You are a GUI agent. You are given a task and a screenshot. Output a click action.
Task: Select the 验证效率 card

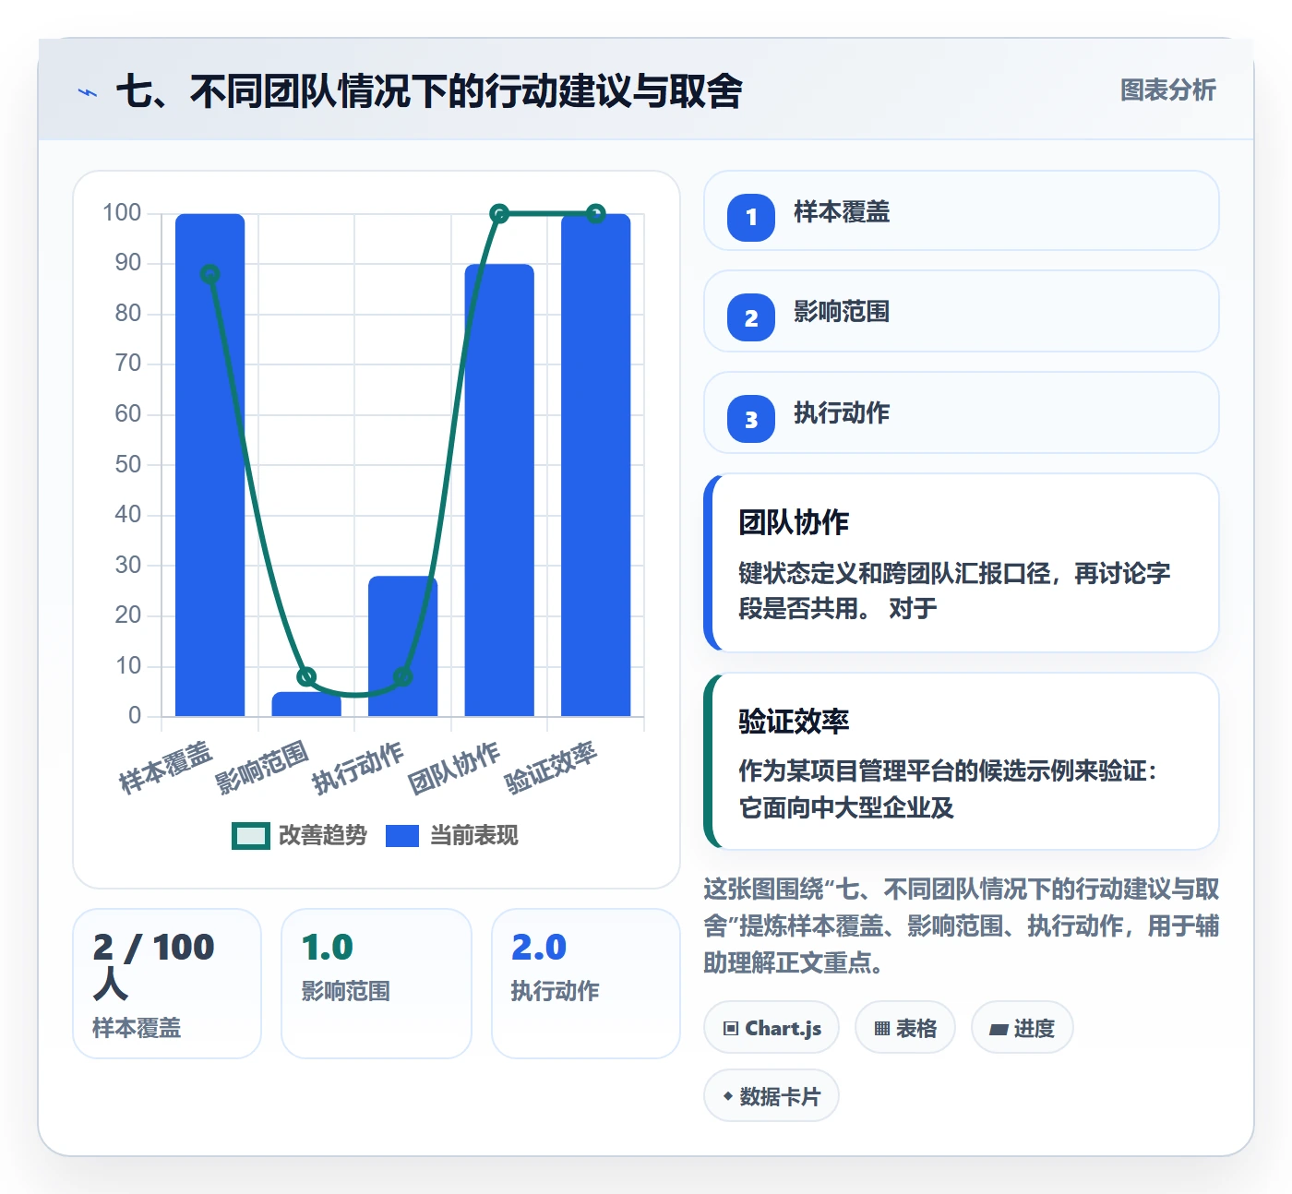(962, 761)
